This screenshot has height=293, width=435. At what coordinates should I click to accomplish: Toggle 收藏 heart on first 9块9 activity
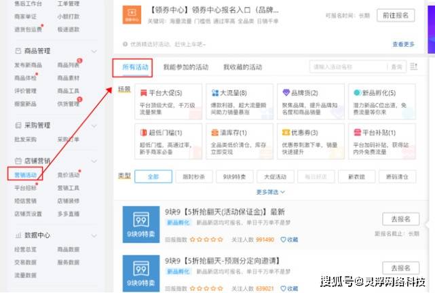tap(289, 239)
